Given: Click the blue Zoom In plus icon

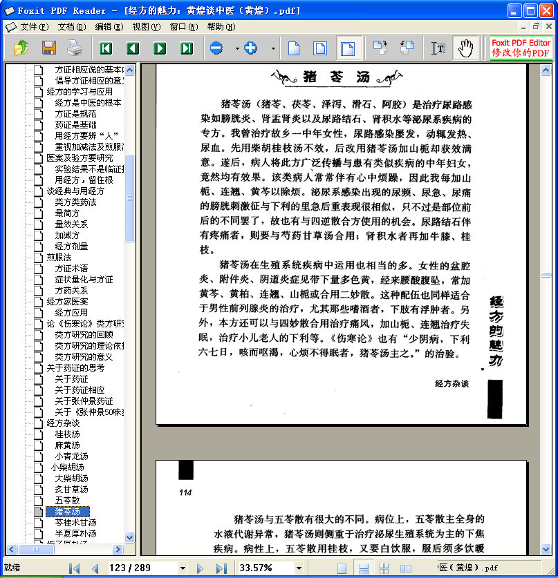Looking at the screenshot, I should click(250, 48).
